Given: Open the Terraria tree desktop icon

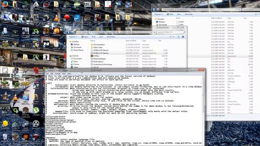Looking at the screenshot, I should click(26, 4).
